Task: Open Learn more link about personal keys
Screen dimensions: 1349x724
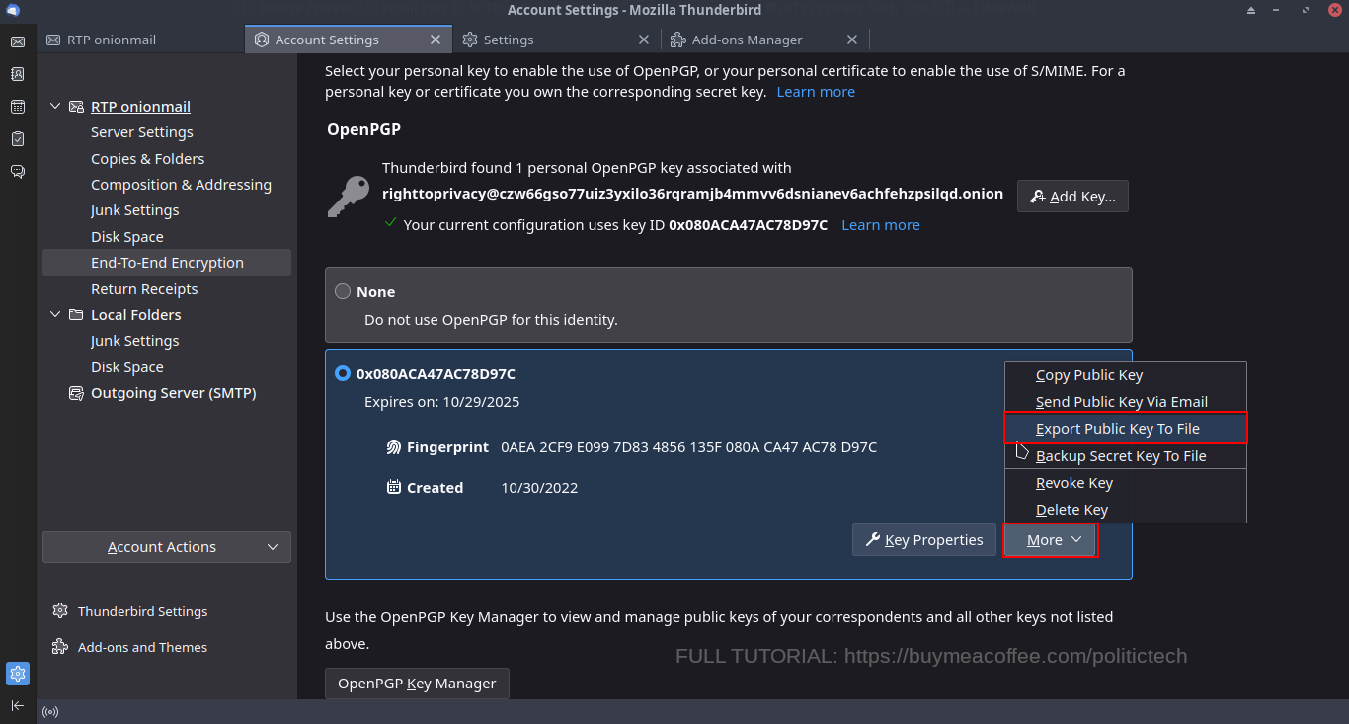Action: [x=816, y=92]
